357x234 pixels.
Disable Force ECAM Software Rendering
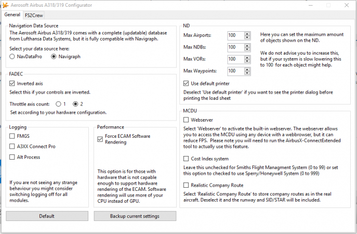pyautogui.click(x=101, y=139)
